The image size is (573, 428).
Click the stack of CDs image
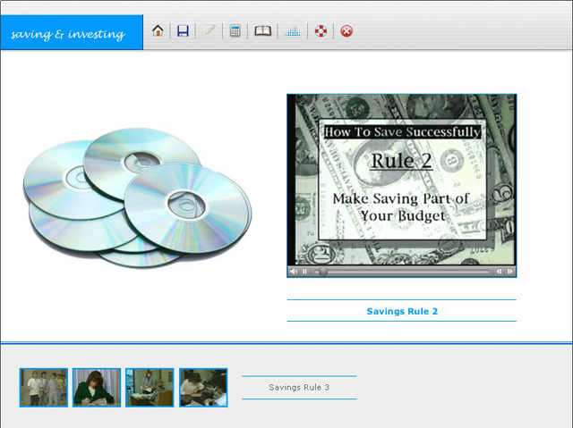click(x=137, y=197)
